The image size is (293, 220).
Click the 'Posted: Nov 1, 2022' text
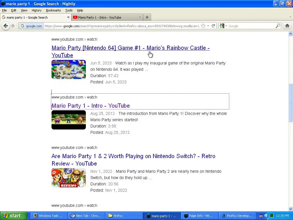click(108, 190)
